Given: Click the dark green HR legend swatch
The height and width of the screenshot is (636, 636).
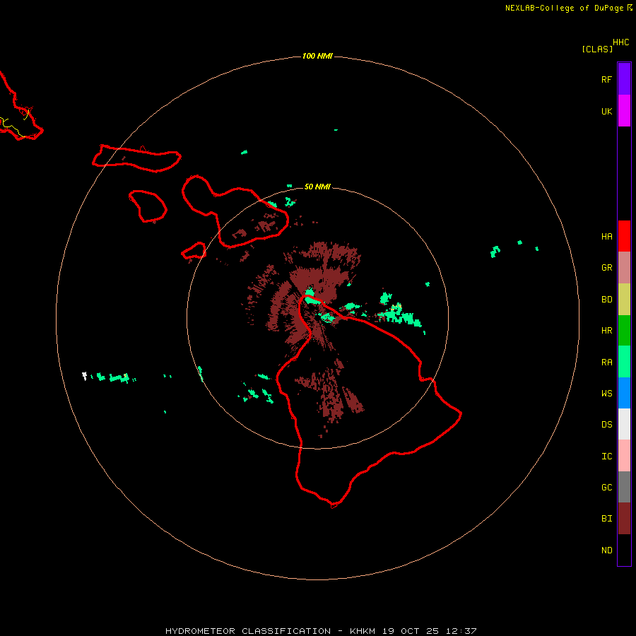Looking at the screenshot, I should click(x=624, y=331).
